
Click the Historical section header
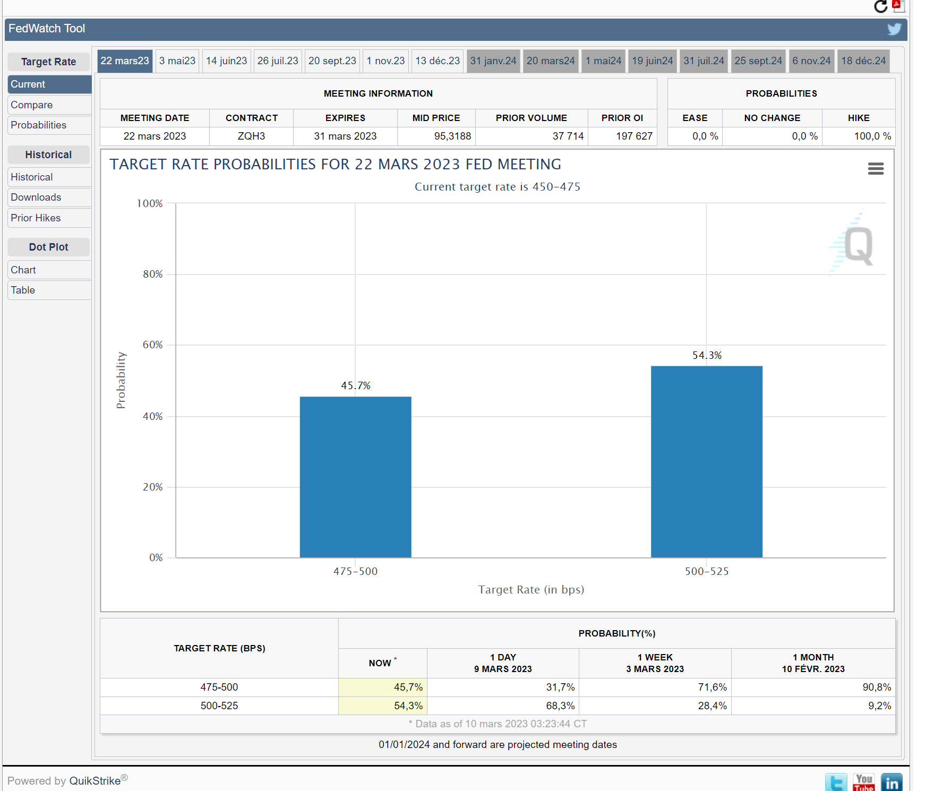point(48,155)
